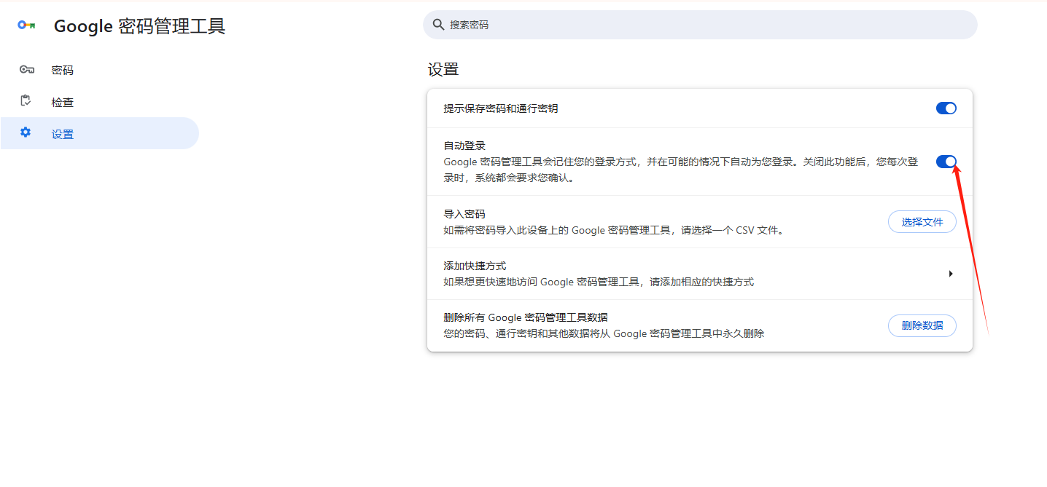Screen dimensions: 1047x487
Task: Click 删除所有 Google 密码管理工具数据 label
Action: pos(526,317)
